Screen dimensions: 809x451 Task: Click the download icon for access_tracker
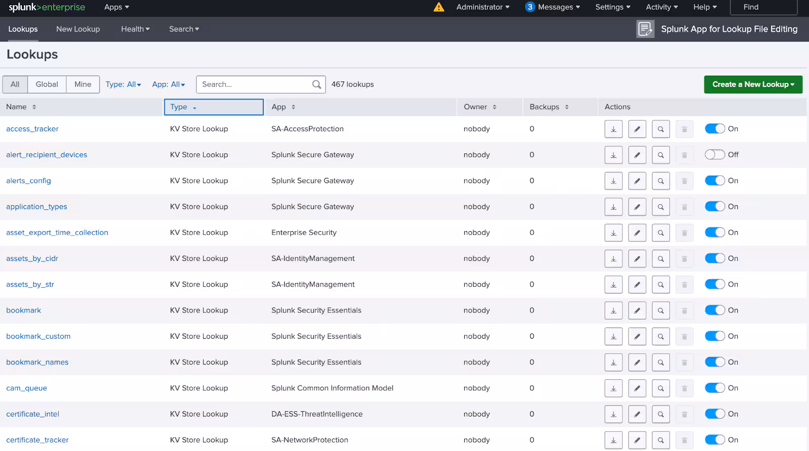coord(613,129)
